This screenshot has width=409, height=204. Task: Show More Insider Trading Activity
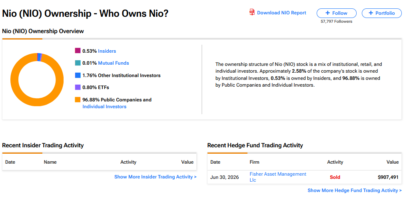tap(156, 177)
